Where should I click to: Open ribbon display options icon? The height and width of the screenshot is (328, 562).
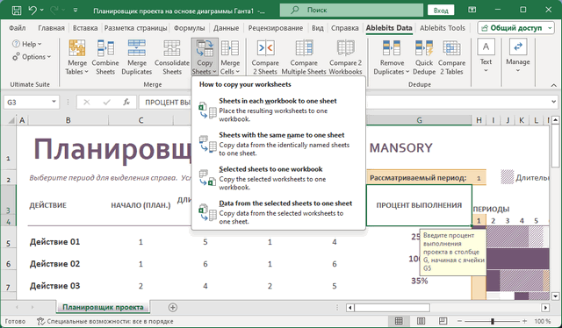pos(472,10)
